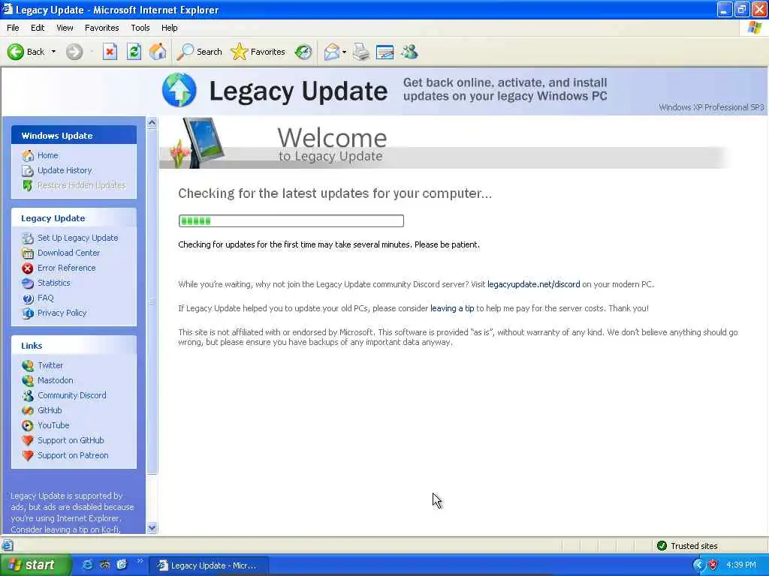Open the Download Center link
The image size is (769, 576).
[68, 253]
